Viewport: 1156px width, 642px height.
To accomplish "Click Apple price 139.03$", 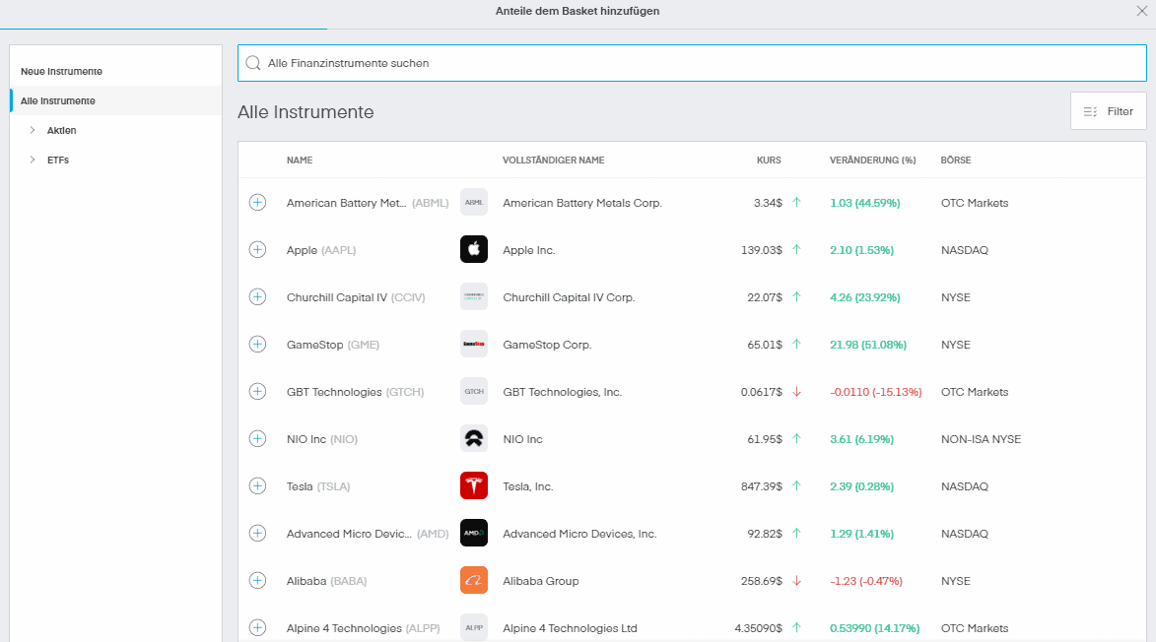I will click(x=762, y=250).
